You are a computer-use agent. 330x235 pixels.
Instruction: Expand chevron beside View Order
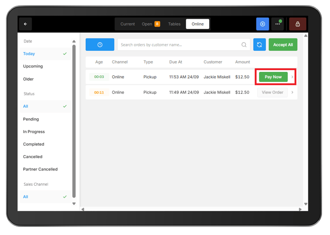coord(292,92)
